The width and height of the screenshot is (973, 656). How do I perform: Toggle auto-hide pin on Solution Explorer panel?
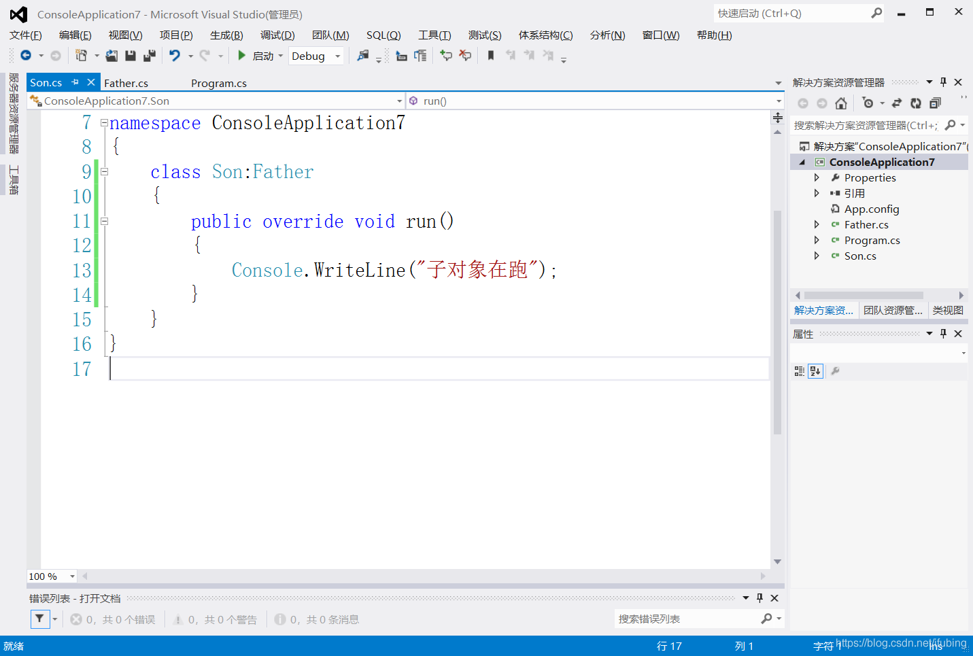(943, 82)
